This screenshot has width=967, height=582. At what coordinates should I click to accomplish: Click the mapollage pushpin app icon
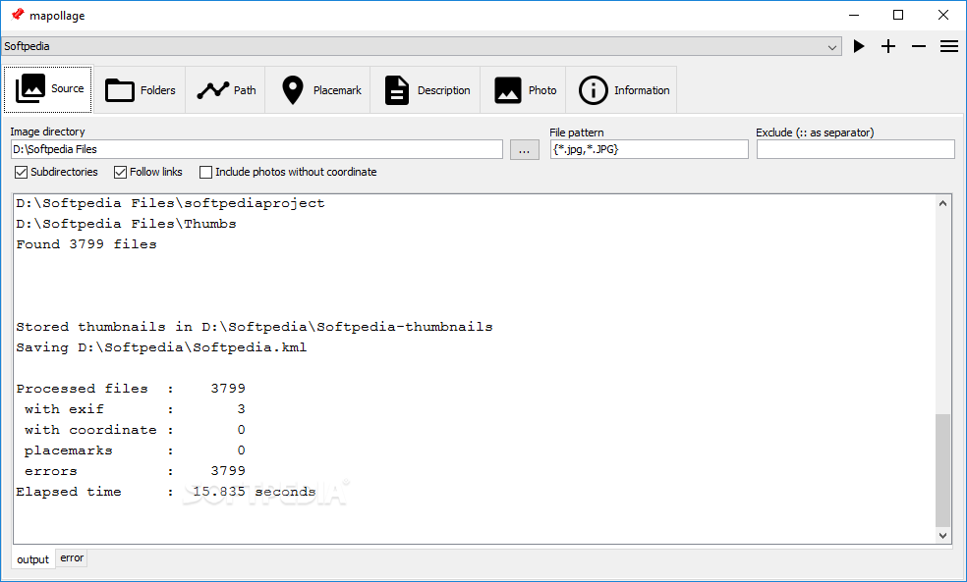coord(18,15)
